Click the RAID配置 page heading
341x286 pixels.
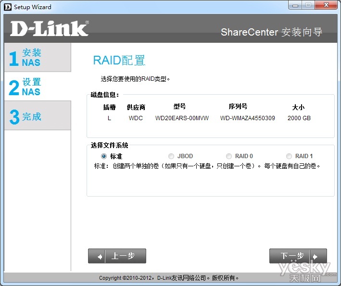(x=119, y=60)
